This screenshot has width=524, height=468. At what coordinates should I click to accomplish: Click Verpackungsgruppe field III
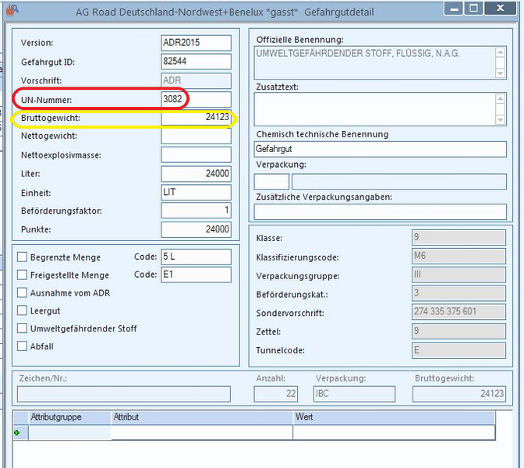pos(458,275)
